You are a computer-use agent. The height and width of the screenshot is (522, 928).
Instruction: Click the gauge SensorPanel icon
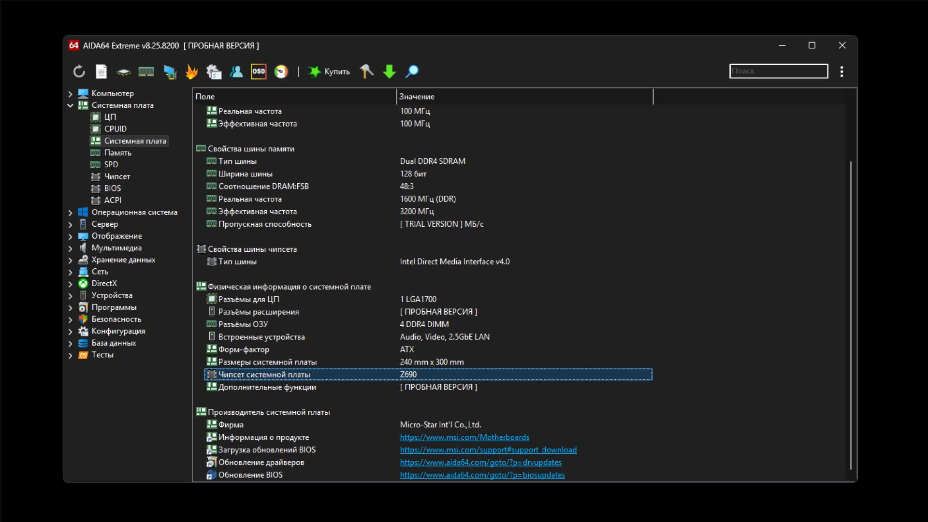point(281,72)
